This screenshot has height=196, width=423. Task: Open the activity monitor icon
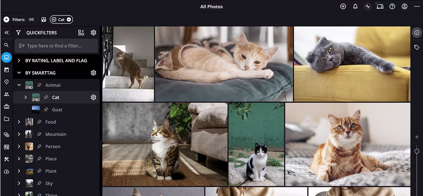[367, 6]
